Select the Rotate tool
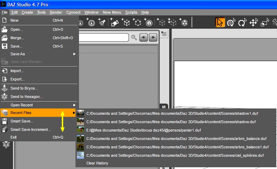 (x=242, y=22)
